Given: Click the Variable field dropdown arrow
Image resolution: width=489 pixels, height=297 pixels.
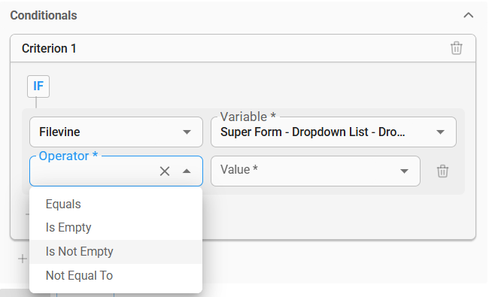Looking at the screenshot, I should (440, 132).
